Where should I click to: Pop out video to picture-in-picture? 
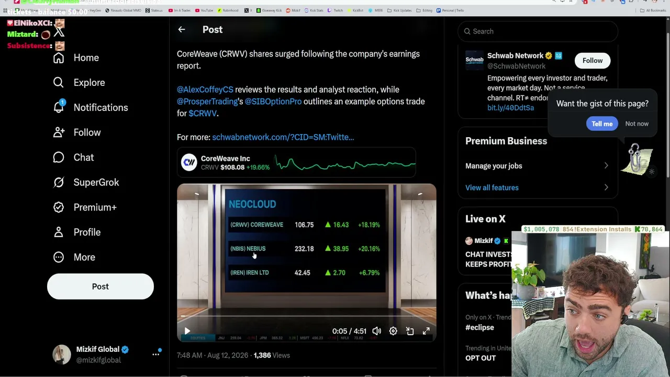[410, 331]
